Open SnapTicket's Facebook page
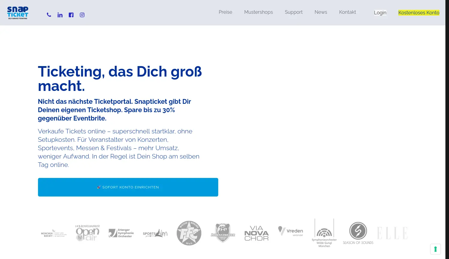 tap(71, 15)
